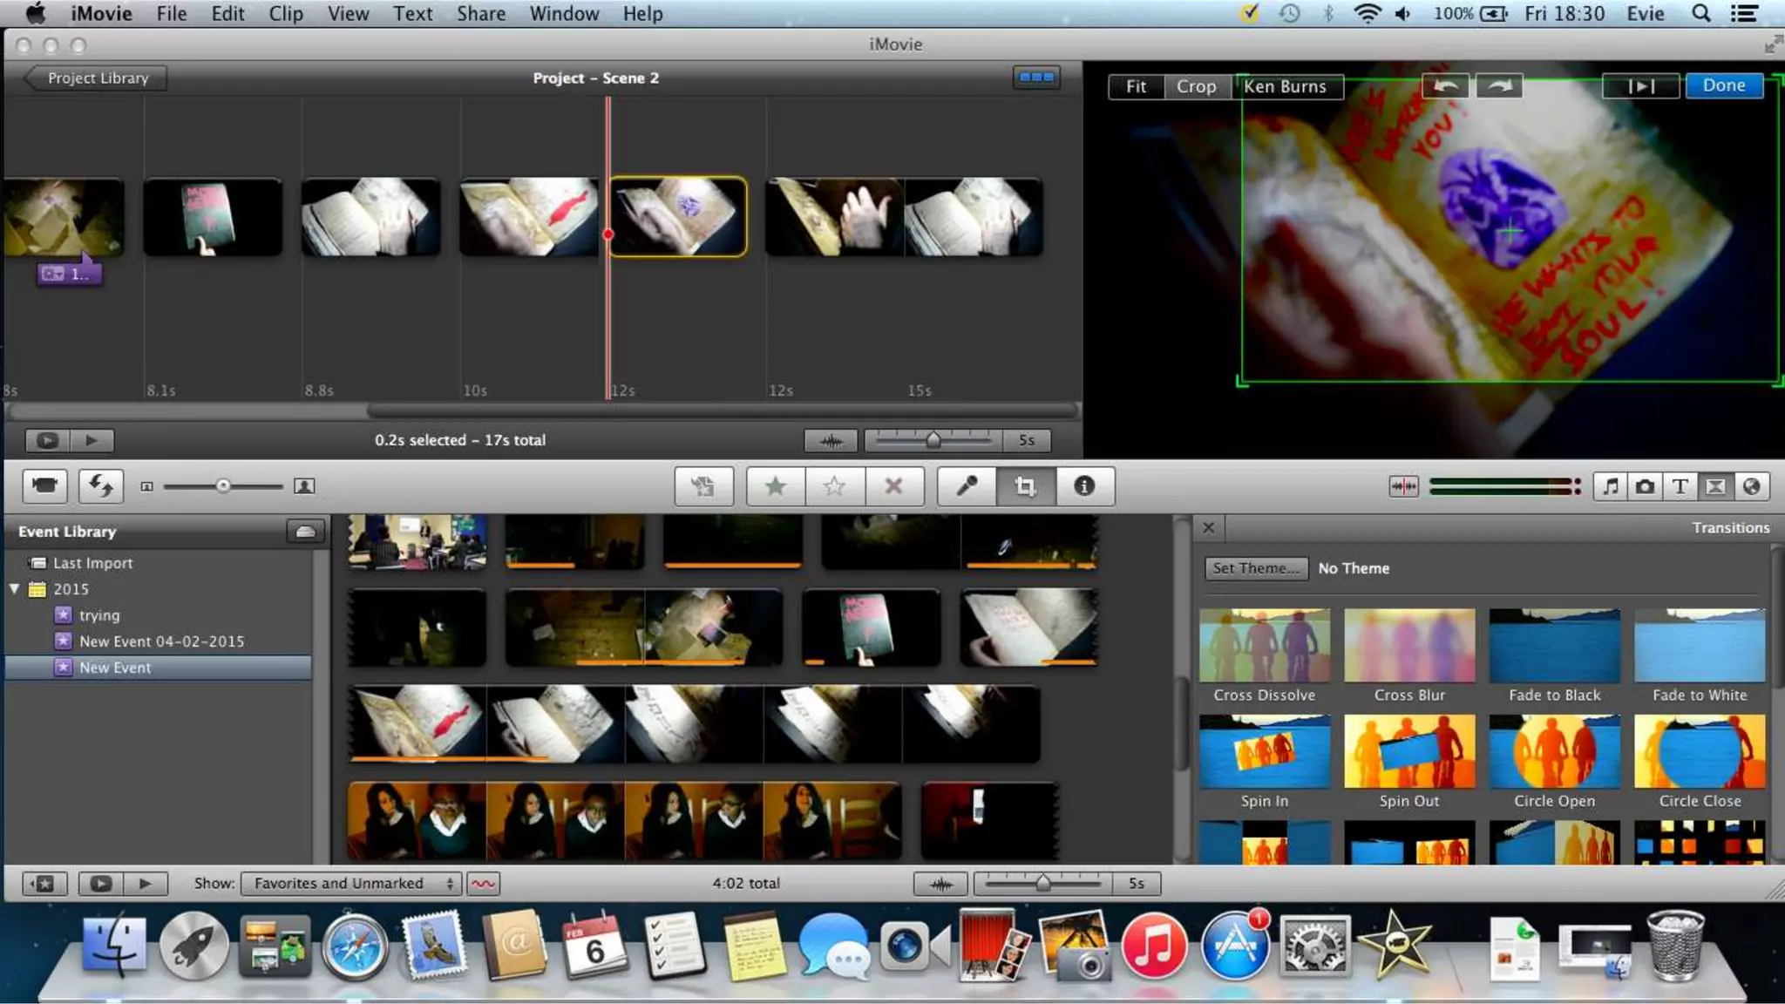Click the audio skimming waveform icon near volume meter
Screen dimensions: 1785x1004
1403,486
